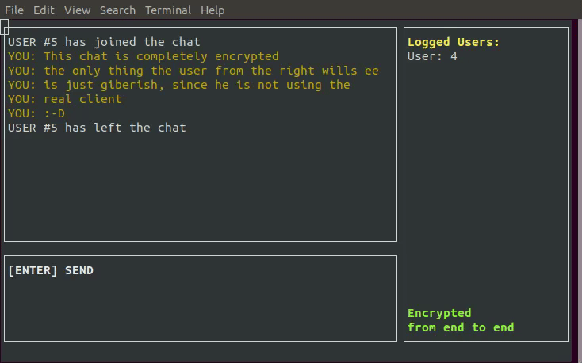Screen dimensions: 582x363
Task: Click the 'USER #5 has joined the chat' line
Action: tap(104, 42)
